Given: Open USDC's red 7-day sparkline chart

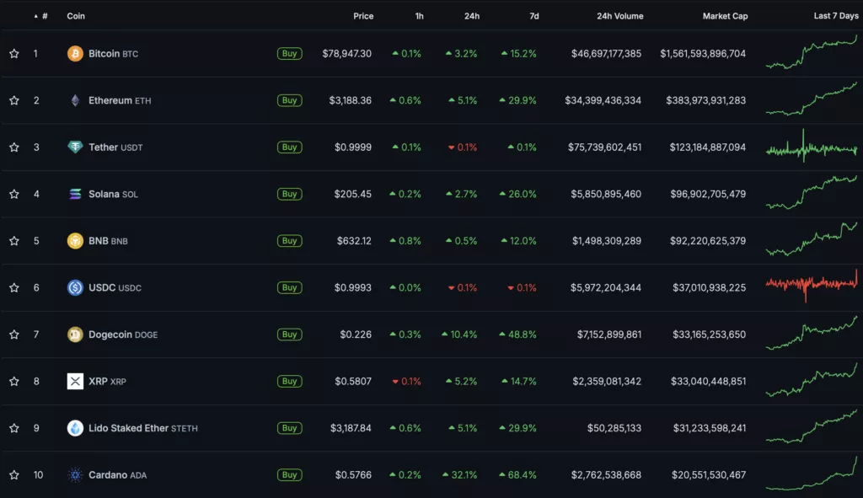Looking at the screenshot, I should [812, 285].
